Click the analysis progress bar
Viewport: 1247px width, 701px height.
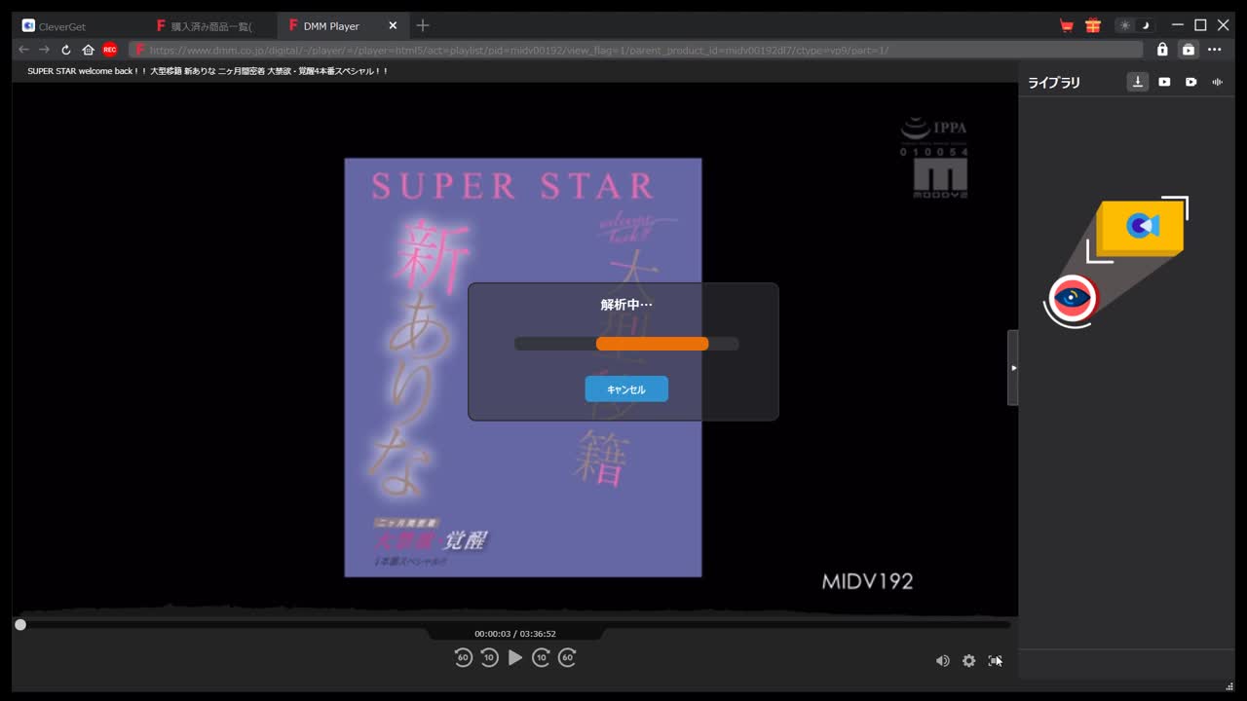coord(626,344)
